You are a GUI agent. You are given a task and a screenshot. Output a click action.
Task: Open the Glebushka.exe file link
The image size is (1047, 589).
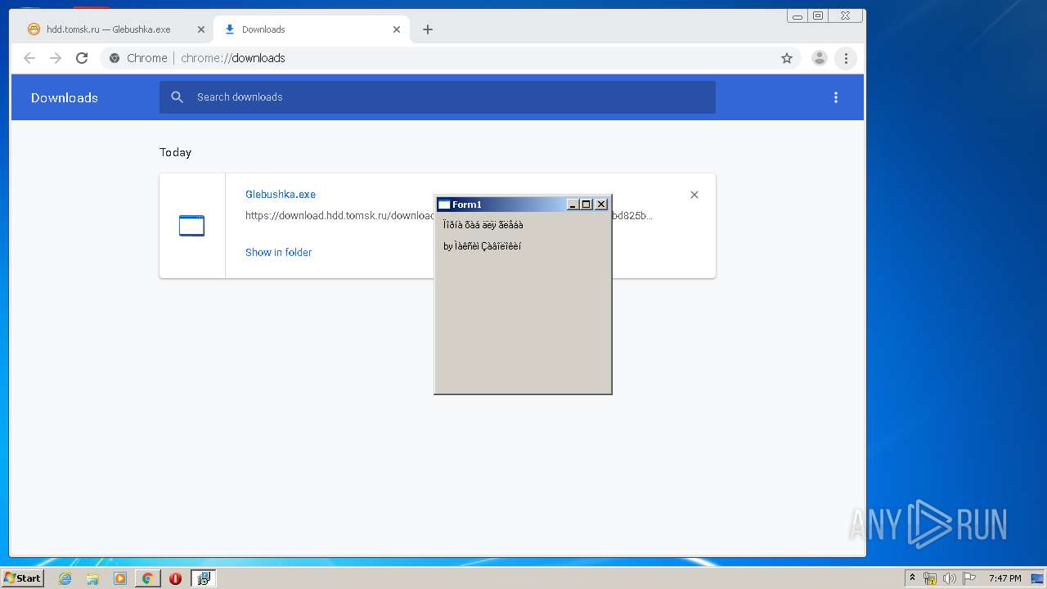click(281, 195)
